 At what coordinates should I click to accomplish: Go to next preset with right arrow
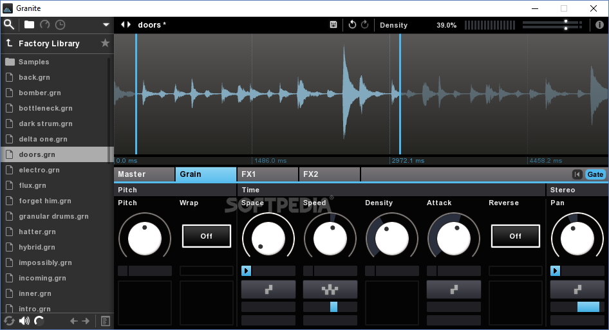[x=86, y=321]
